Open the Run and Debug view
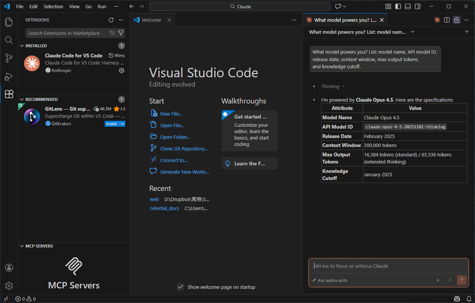The height and width of the screenshot is (303, 475). point(9,76)
